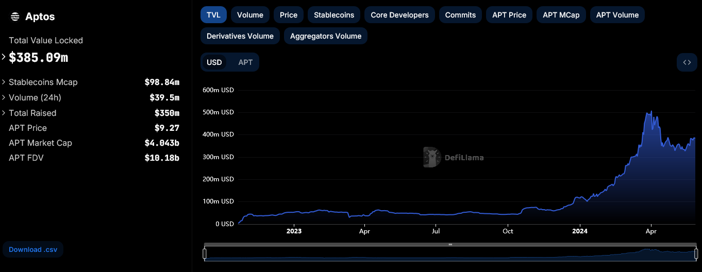Screen dimensions: 702x272
Task: Expand Stablecoins Mcap details
Action: 4,82
